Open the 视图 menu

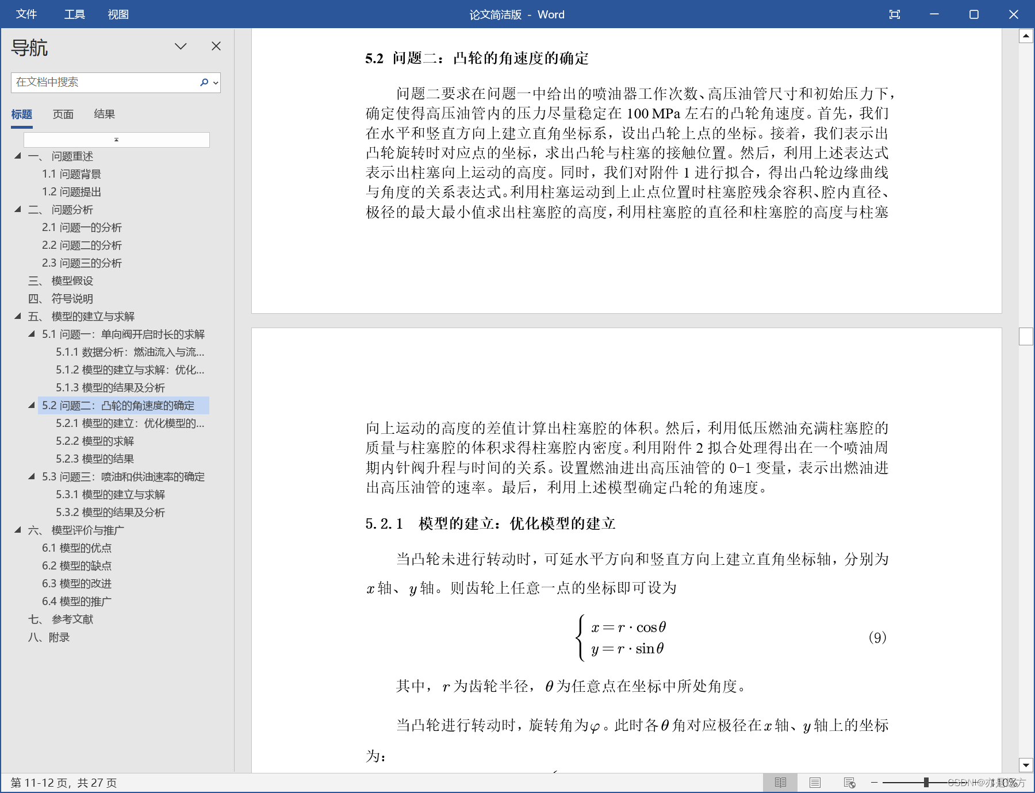[x=118, y=14]
